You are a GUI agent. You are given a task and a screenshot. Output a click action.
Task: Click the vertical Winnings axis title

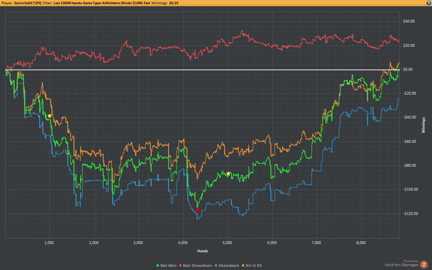423,125
